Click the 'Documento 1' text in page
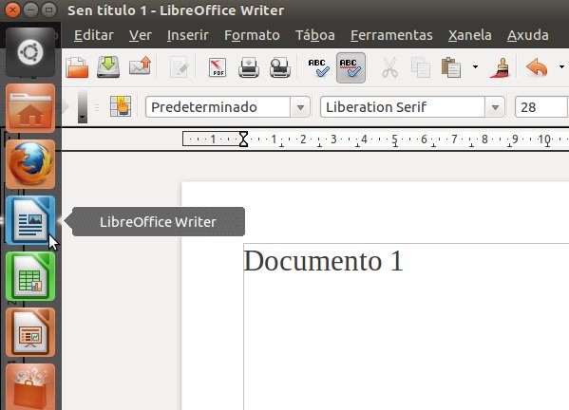 pos(323,261)
